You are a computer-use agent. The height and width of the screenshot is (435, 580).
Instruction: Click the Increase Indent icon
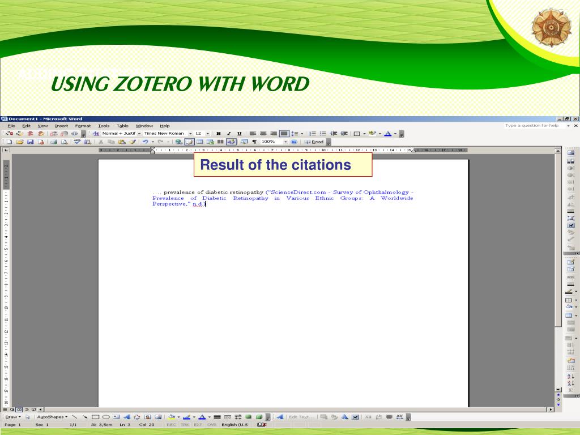pyautogui.click(x=344, y=134)
